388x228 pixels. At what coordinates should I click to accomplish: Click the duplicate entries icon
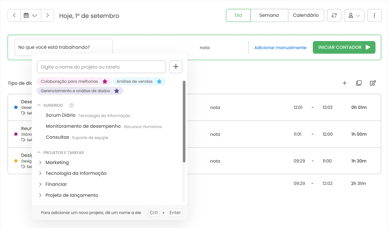[x=359, y=83]
